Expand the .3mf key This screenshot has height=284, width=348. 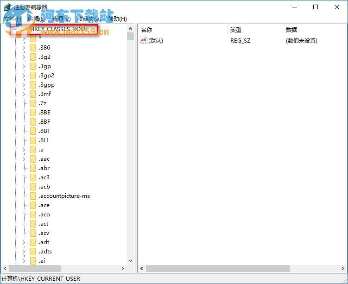(x=24, y=94)
